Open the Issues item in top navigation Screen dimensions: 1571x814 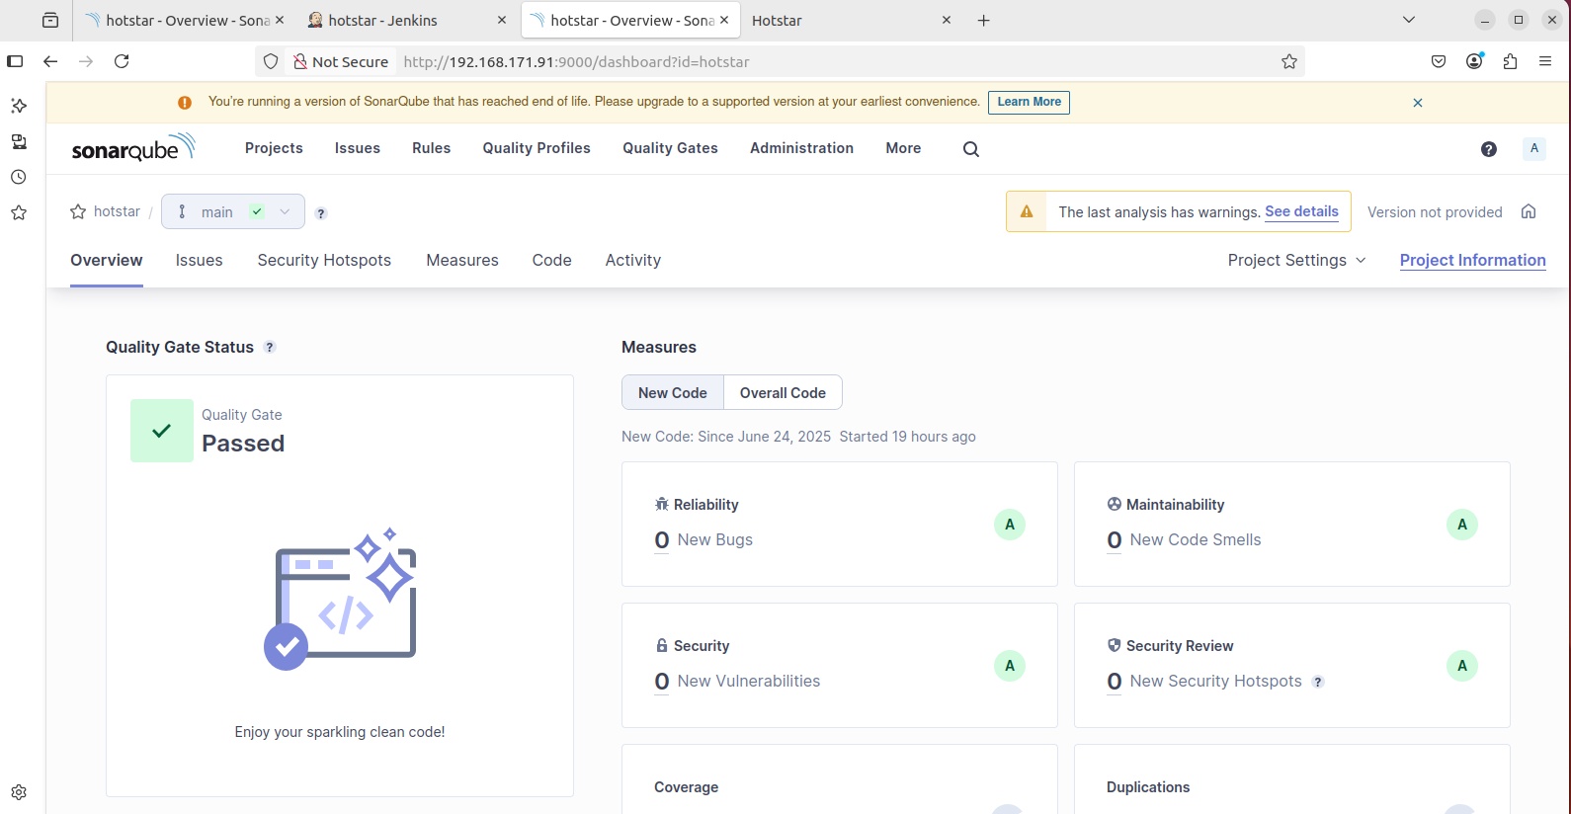pyautogui.click(x=358, y=148)
